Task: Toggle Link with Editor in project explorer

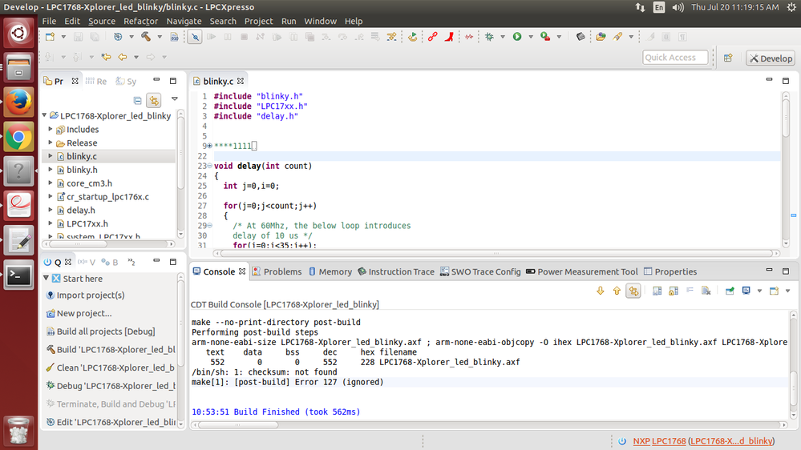Action: [153, 100]
